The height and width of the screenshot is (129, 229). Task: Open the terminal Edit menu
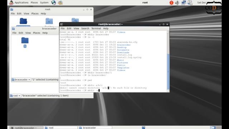[x=69, y=29]
